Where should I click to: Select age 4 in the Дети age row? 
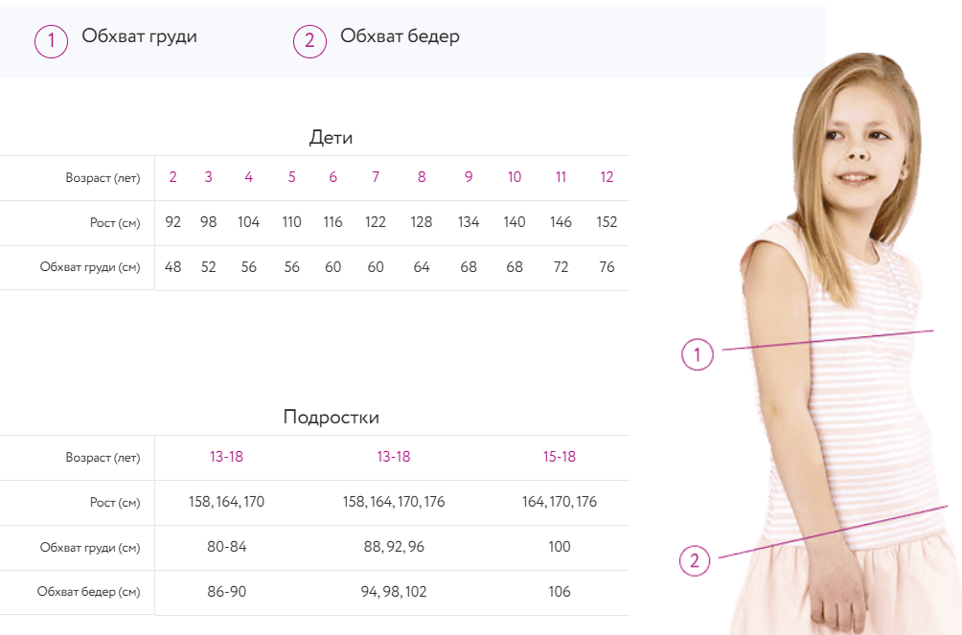point(248,177)
